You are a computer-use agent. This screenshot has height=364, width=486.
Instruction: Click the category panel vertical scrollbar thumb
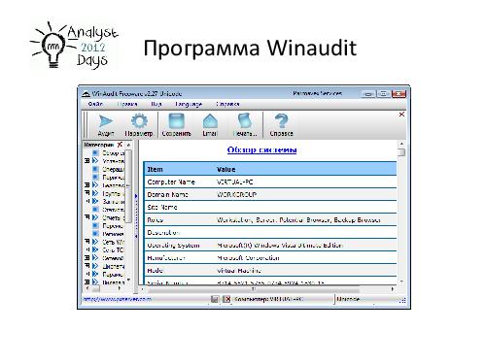(128, 186)
